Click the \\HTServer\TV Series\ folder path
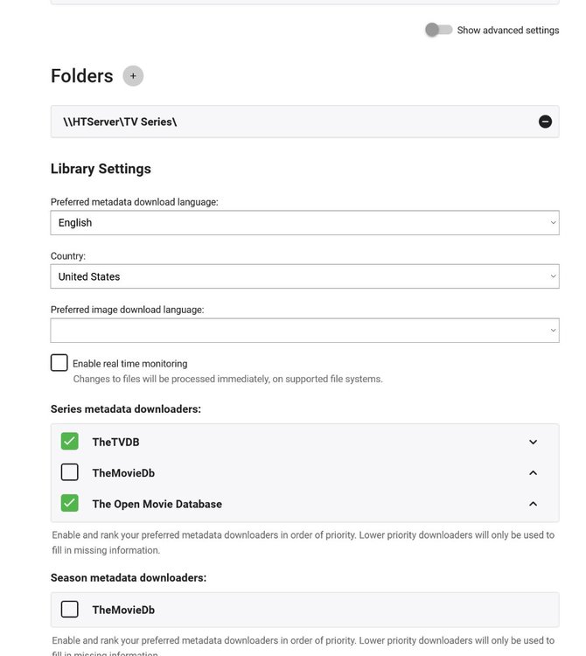586x656 pixels. click(120, 122)
